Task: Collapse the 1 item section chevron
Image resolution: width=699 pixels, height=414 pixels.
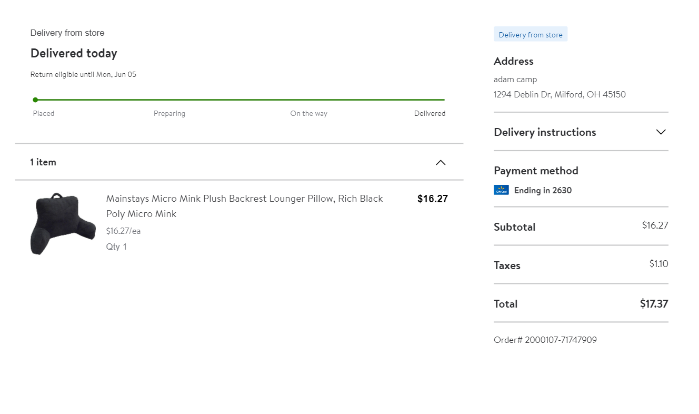Action: tap(441, 162)
